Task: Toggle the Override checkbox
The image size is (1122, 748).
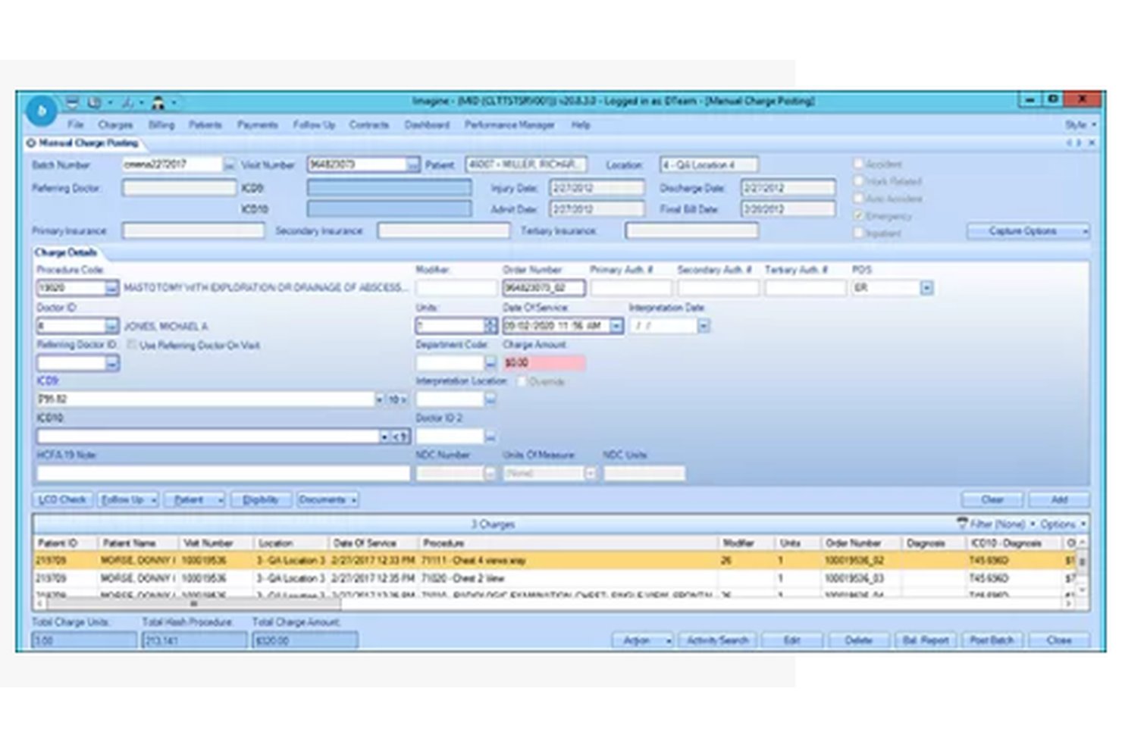Action: [x=522, y=381]
